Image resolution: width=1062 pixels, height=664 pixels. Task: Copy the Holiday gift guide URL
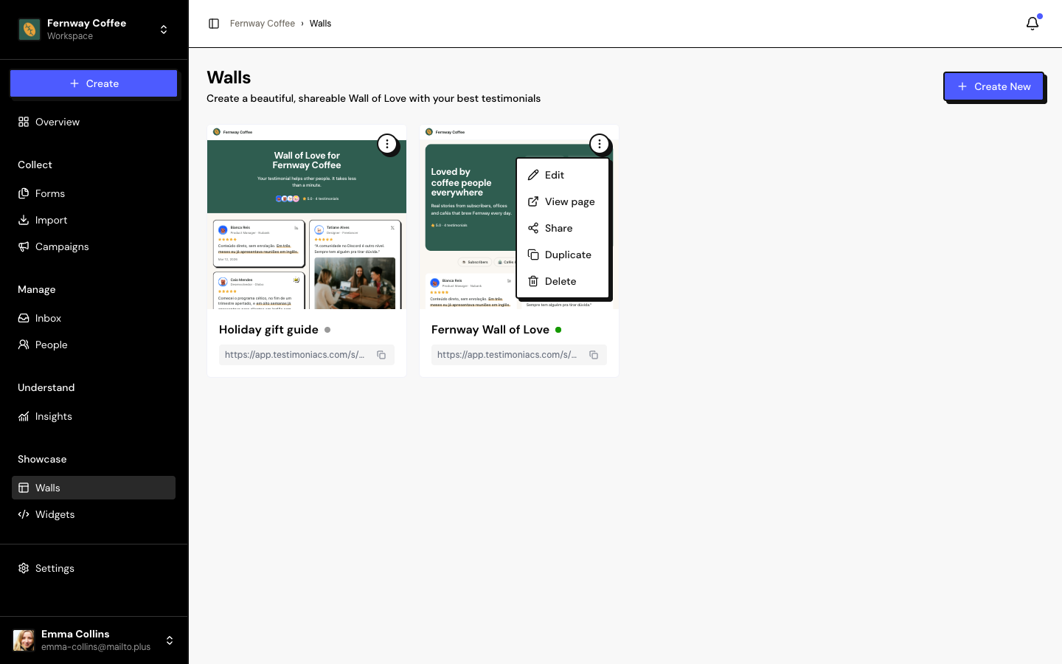coord(381,355)
